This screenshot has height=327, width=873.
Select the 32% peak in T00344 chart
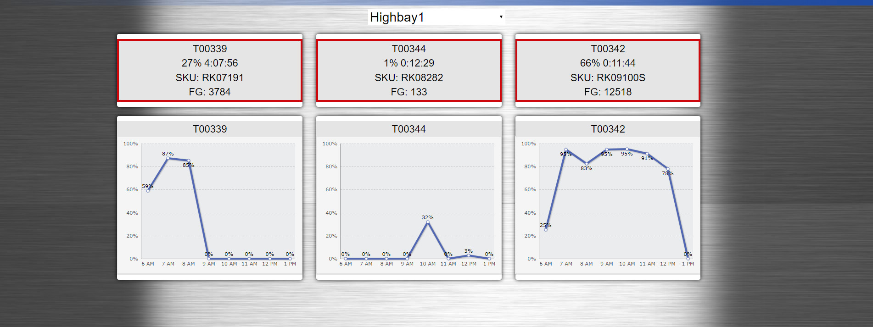click(428, 222)
